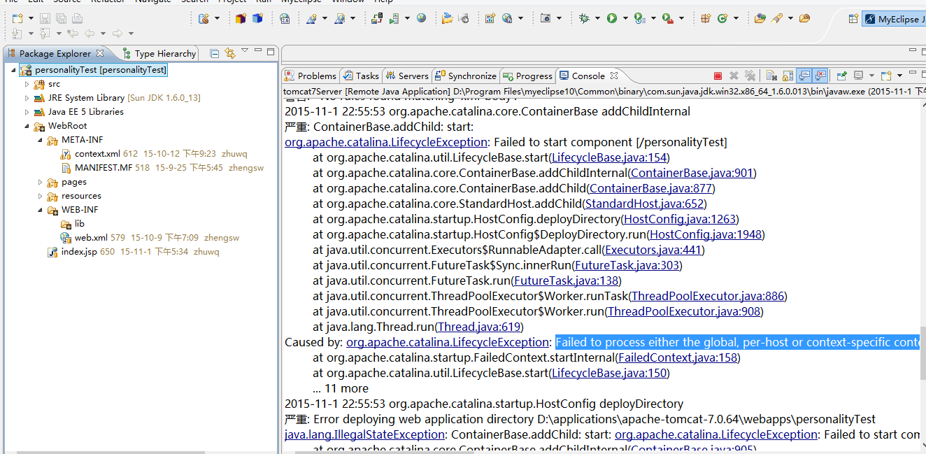Close the Console tab with its X
Screen dimensions: 926x454
614,76
